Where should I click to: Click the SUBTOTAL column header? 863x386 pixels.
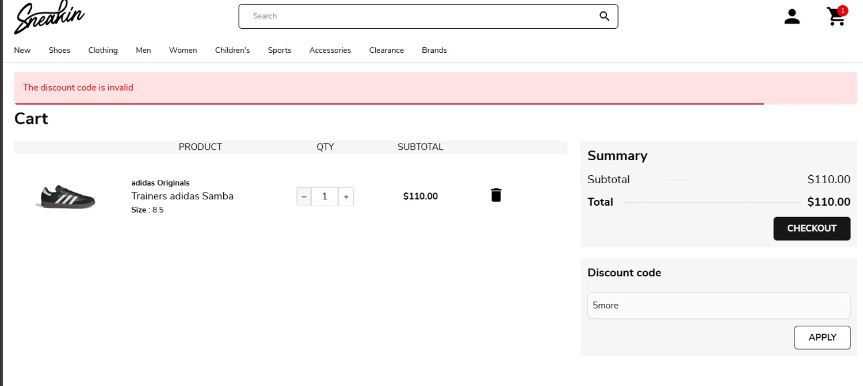pyautogui.click(x=421, y=147)
